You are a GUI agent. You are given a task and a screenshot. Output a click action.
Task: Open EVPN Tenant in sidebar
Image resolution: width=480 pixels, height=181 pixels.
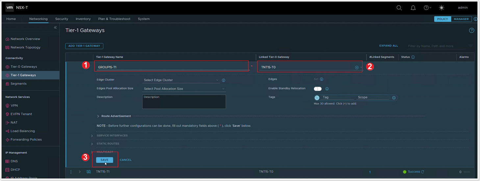click(21, 114)
